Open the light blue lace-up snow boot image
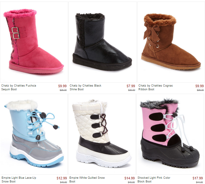205x184 pixels. pos(34,134)
